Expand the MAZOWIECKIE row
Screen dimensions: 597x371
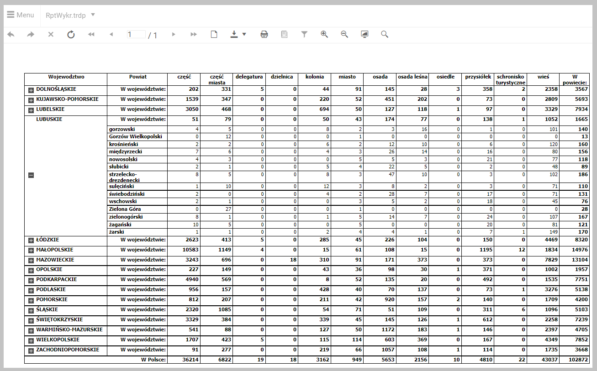(31, 261)
